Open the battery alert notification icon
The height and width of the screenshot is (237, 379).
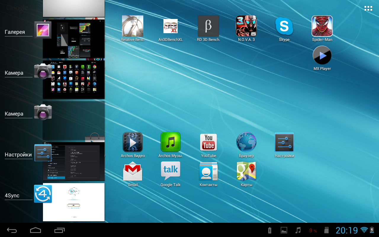pos(270,230)
